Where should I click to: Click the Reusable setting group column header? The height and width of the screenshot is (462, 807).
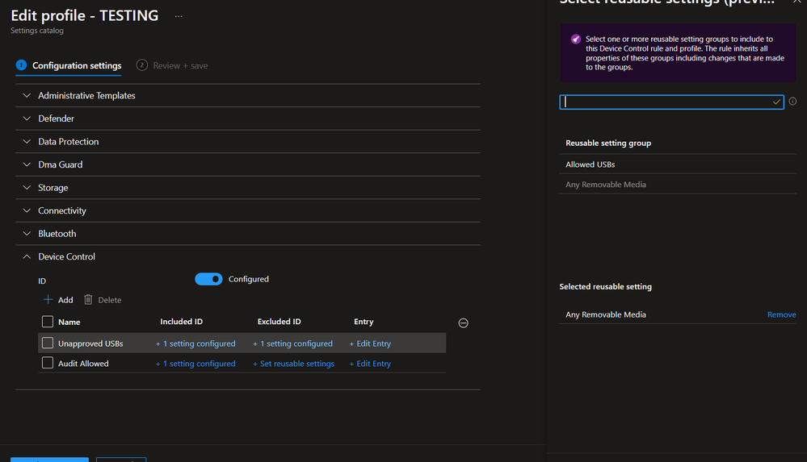tap(608, 144)
